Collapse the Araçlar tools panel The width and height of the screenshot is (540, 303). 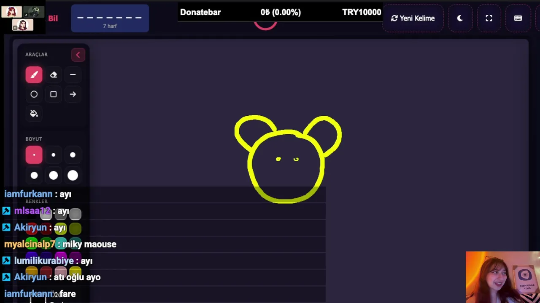(78, 55)
